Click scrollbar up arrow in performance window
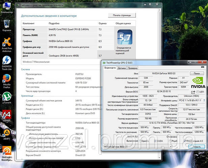Viewport: 208px width, 168px height. 159,10
